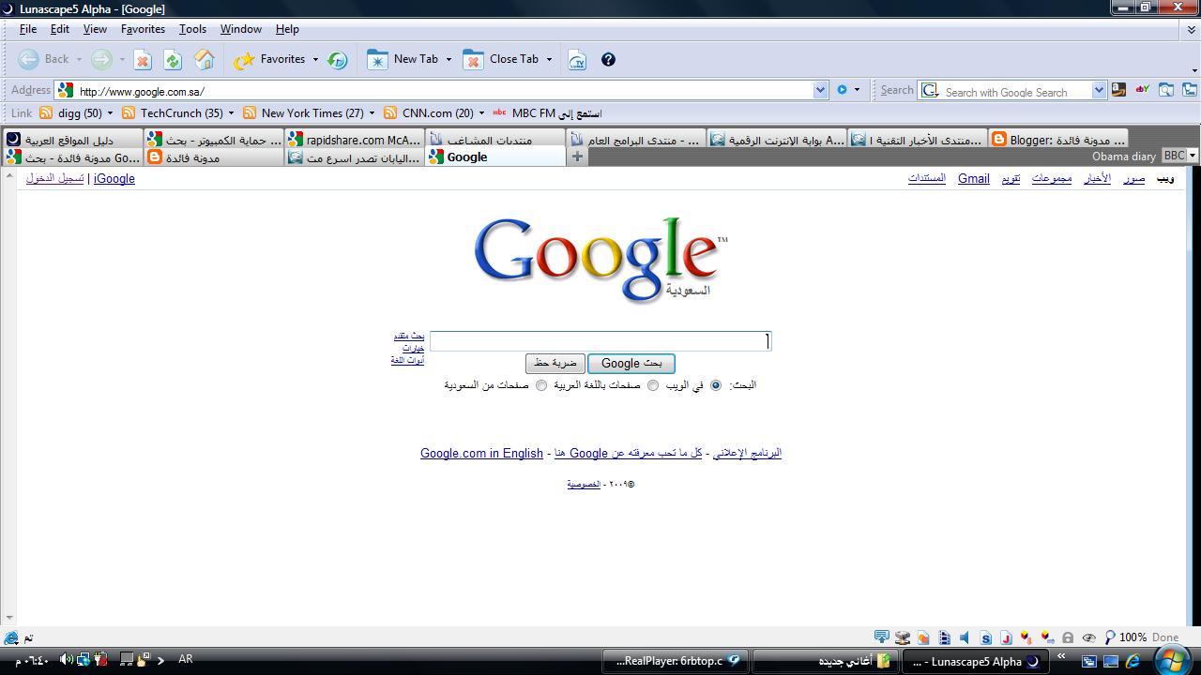Click the padlock security icon in status bar
Image resolution: width=1201 pixels, height=675 pixels.
pos(1068,637)
